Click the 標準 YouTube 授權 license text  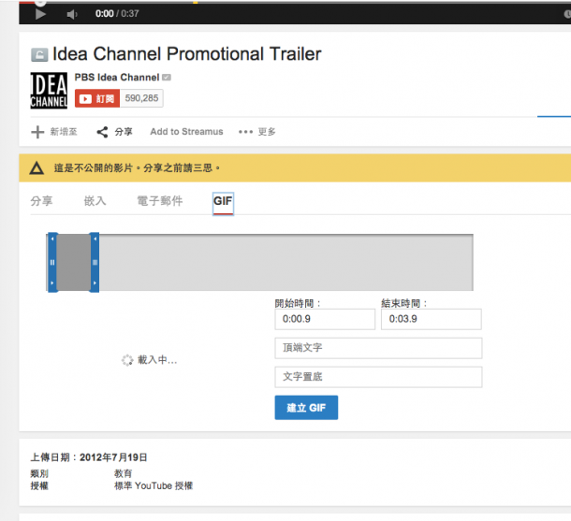154,485
